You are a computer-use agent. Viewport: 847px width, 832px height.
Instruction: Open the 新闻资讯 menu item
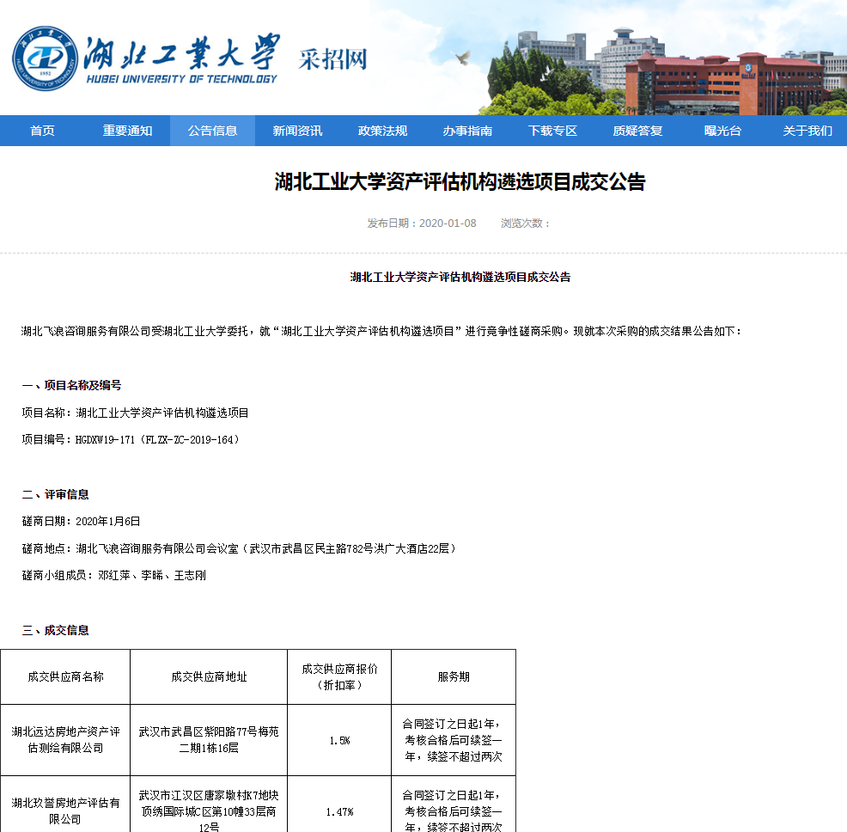(x=297, y=128)
